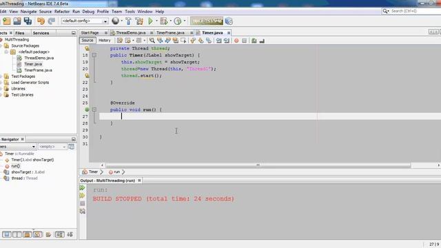Click the Clean and Build icon
The image size is (441, 248).
click(x=139, y=21)
